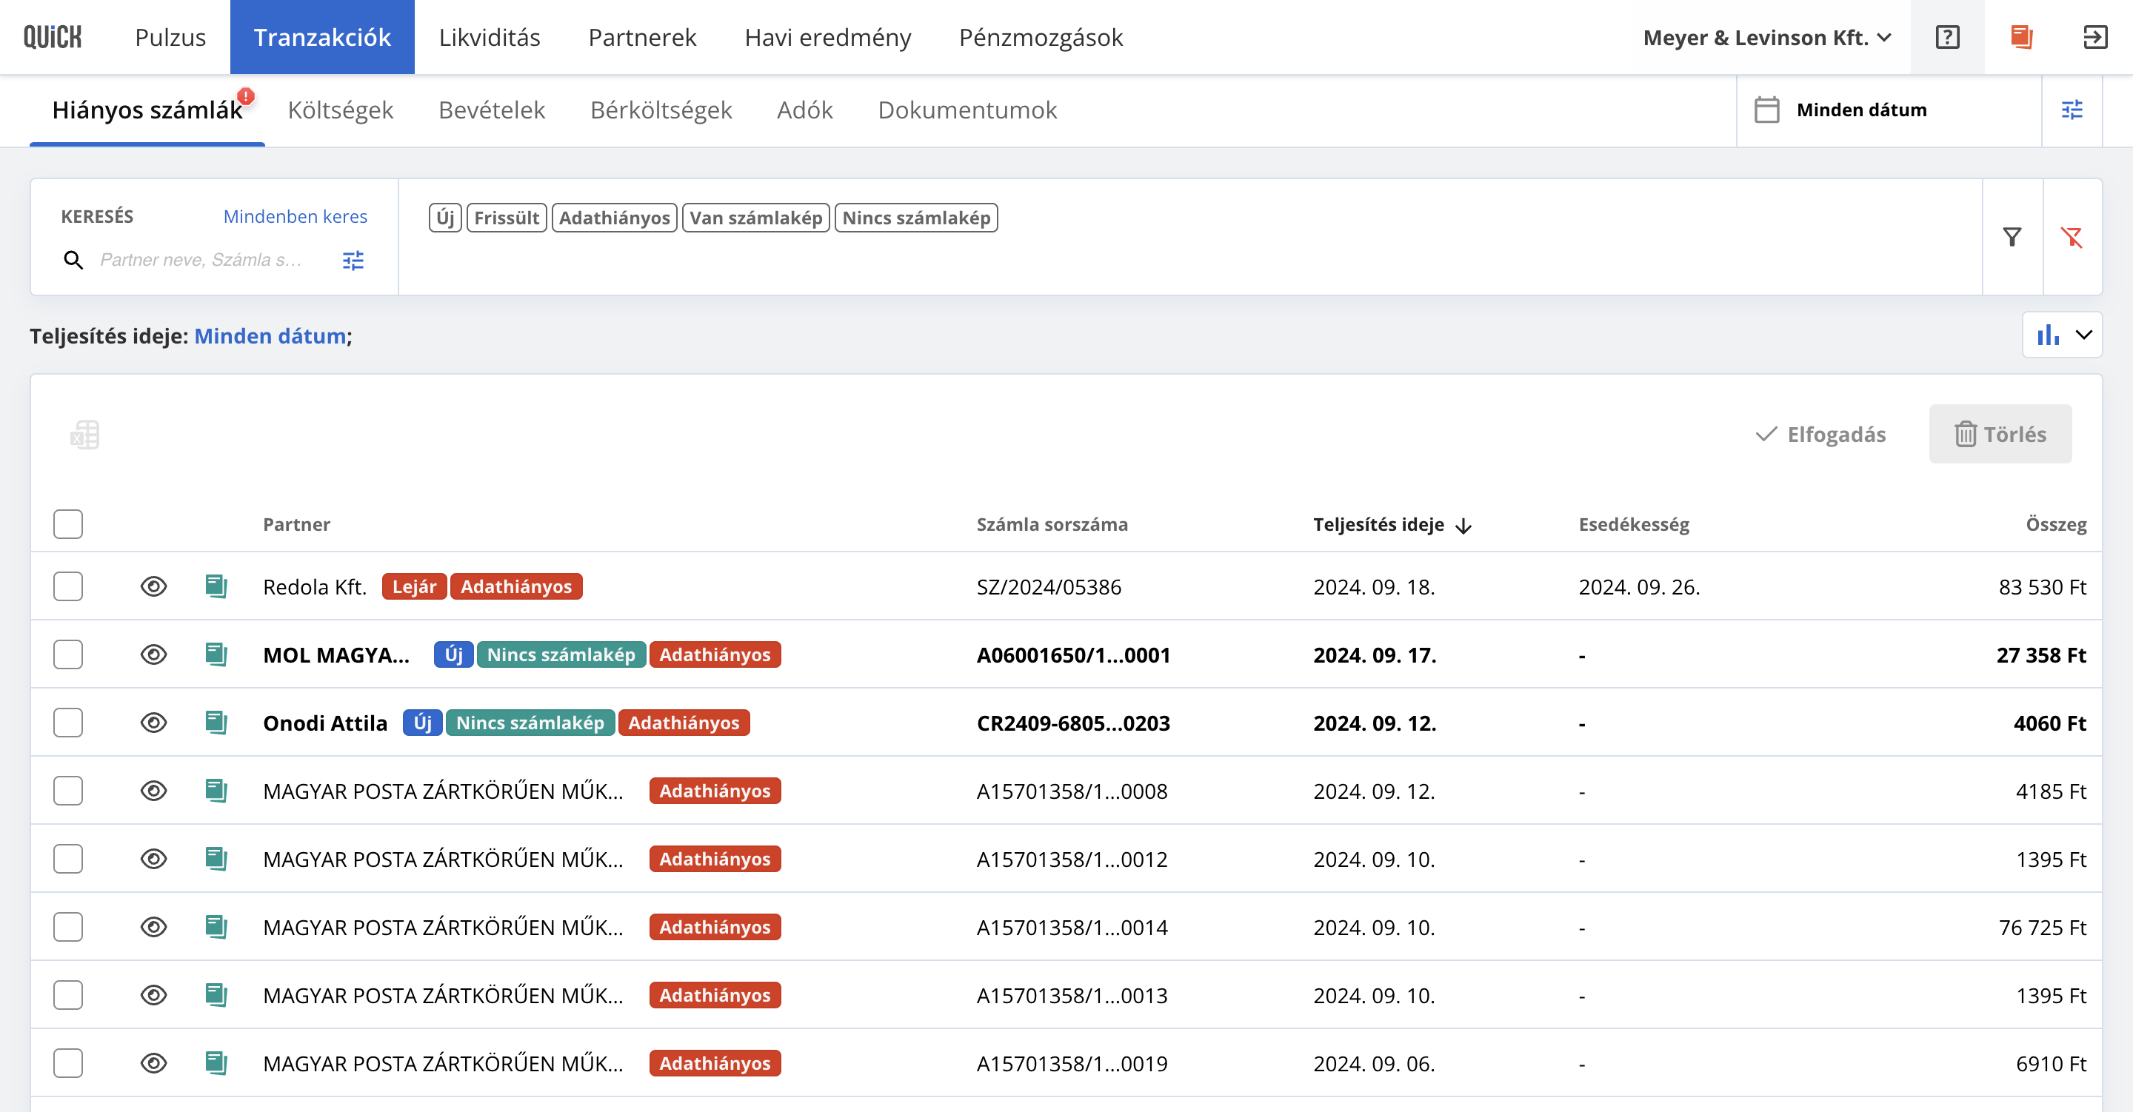Click the Lejár badge on Redola Kft.
This screenshot has width=2133, height=1112.
click(x=414, y=586)
